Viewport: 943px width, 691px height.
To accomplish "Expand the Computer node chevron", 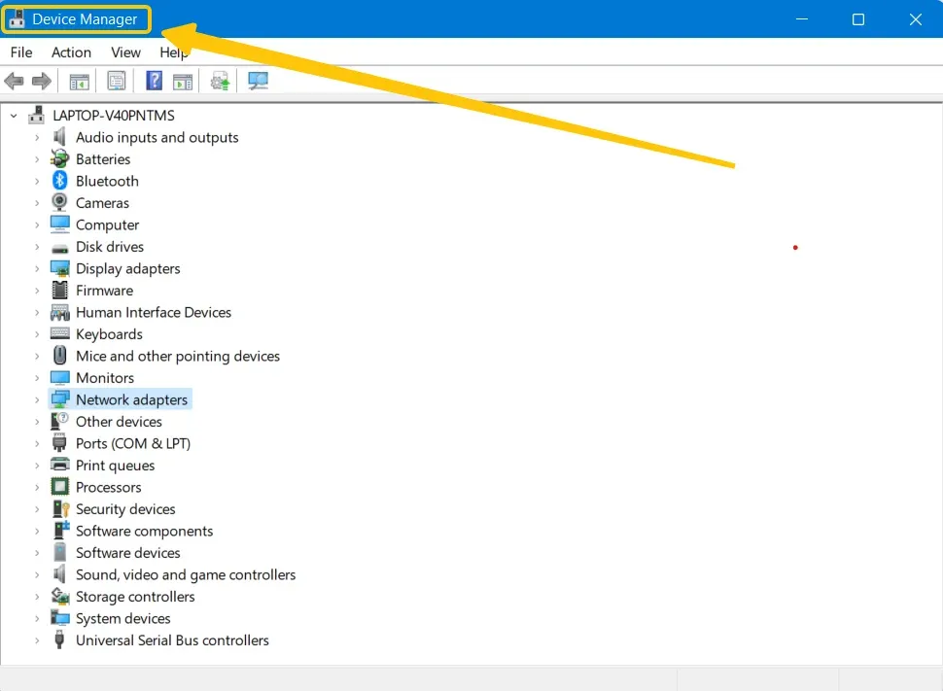I will pos(37,225).
